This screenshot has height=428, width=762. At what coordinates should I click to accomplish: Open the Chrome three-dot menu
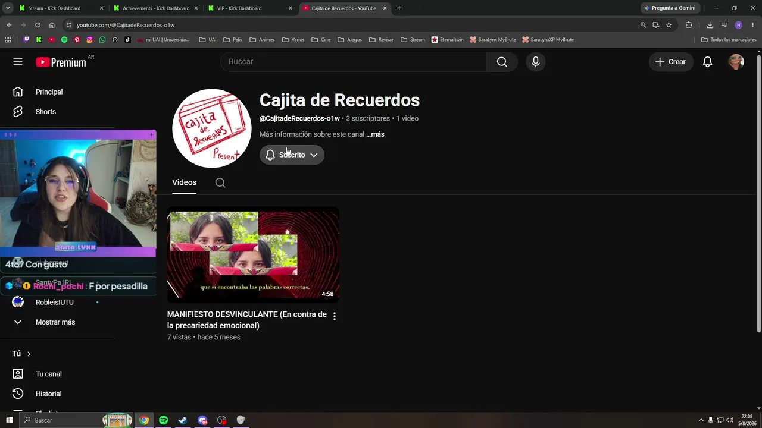(753, 25)
